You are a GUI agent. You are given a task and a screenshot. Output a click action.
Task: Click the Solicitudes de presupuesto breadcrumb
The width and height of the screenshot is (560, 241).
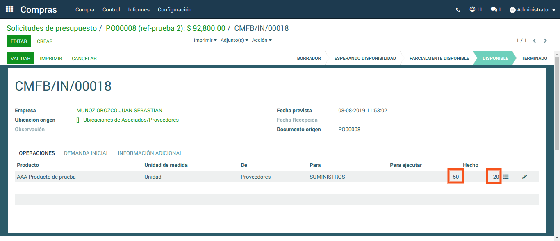point(52,28)
